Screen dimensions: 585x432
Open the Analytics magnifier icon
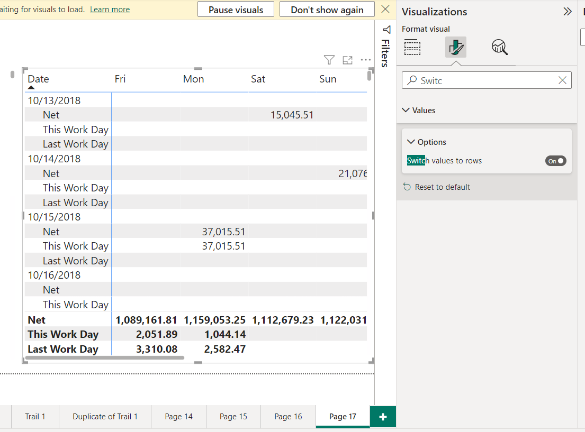[x=500, y=48]
